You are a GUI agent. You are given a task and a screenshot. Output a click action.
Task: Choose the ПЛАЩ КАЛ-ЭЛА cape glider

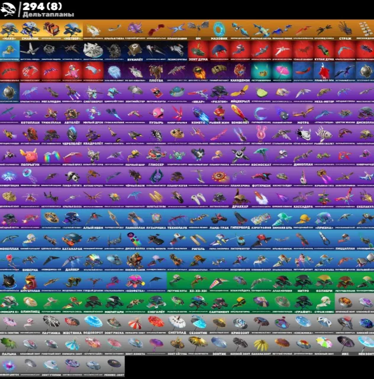(324, 72)
